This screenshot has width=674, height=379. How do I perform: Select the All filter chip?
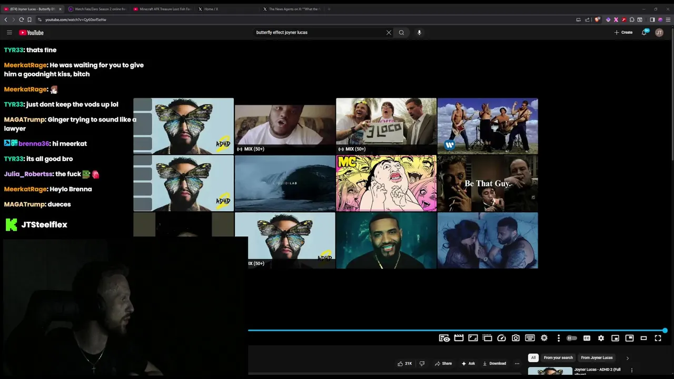(x=533, y=358)
